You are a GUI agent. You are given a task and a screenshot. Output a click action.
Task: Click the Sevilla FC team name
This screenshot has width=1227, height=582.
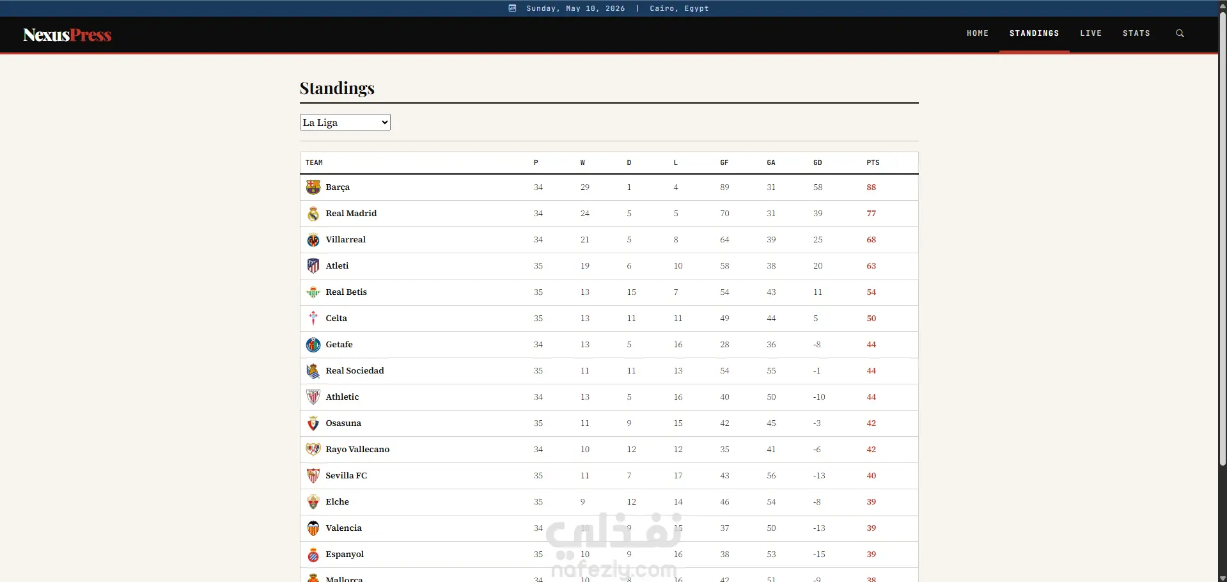(347, 476)
